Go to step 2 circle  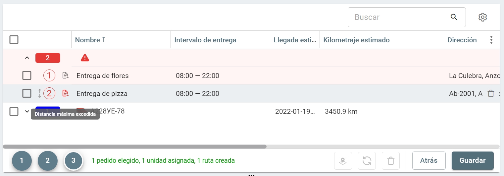pos(48,161)
